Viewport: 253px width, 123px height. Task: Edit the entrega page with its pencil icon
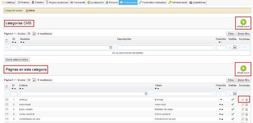(243, 99)
